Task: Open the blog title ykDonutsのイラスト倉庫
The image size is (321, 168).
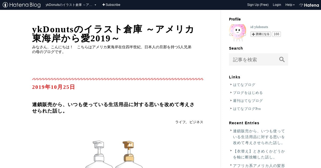Action: click(x=113, y=34)
